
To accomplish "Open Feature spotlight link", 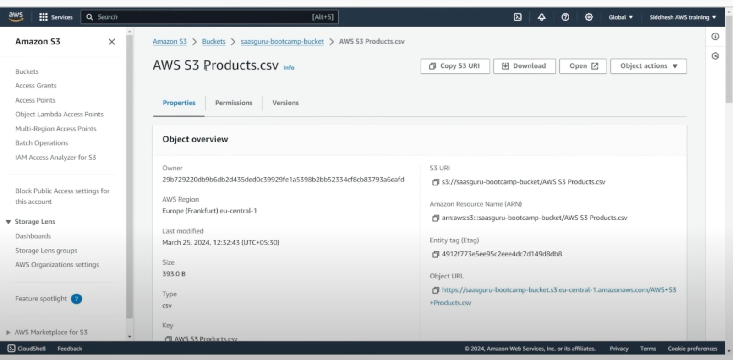I will (x=41, y=299).
